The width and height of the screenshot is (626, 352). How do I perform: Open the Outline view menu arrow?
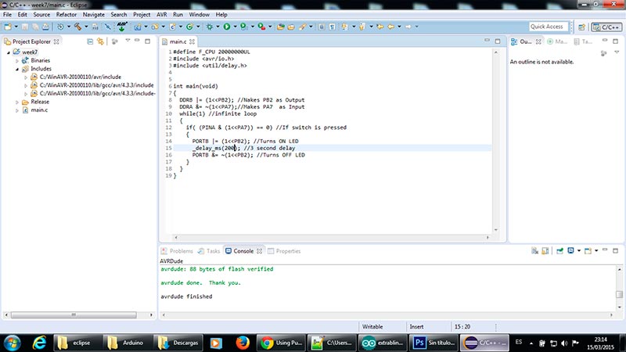617,52
